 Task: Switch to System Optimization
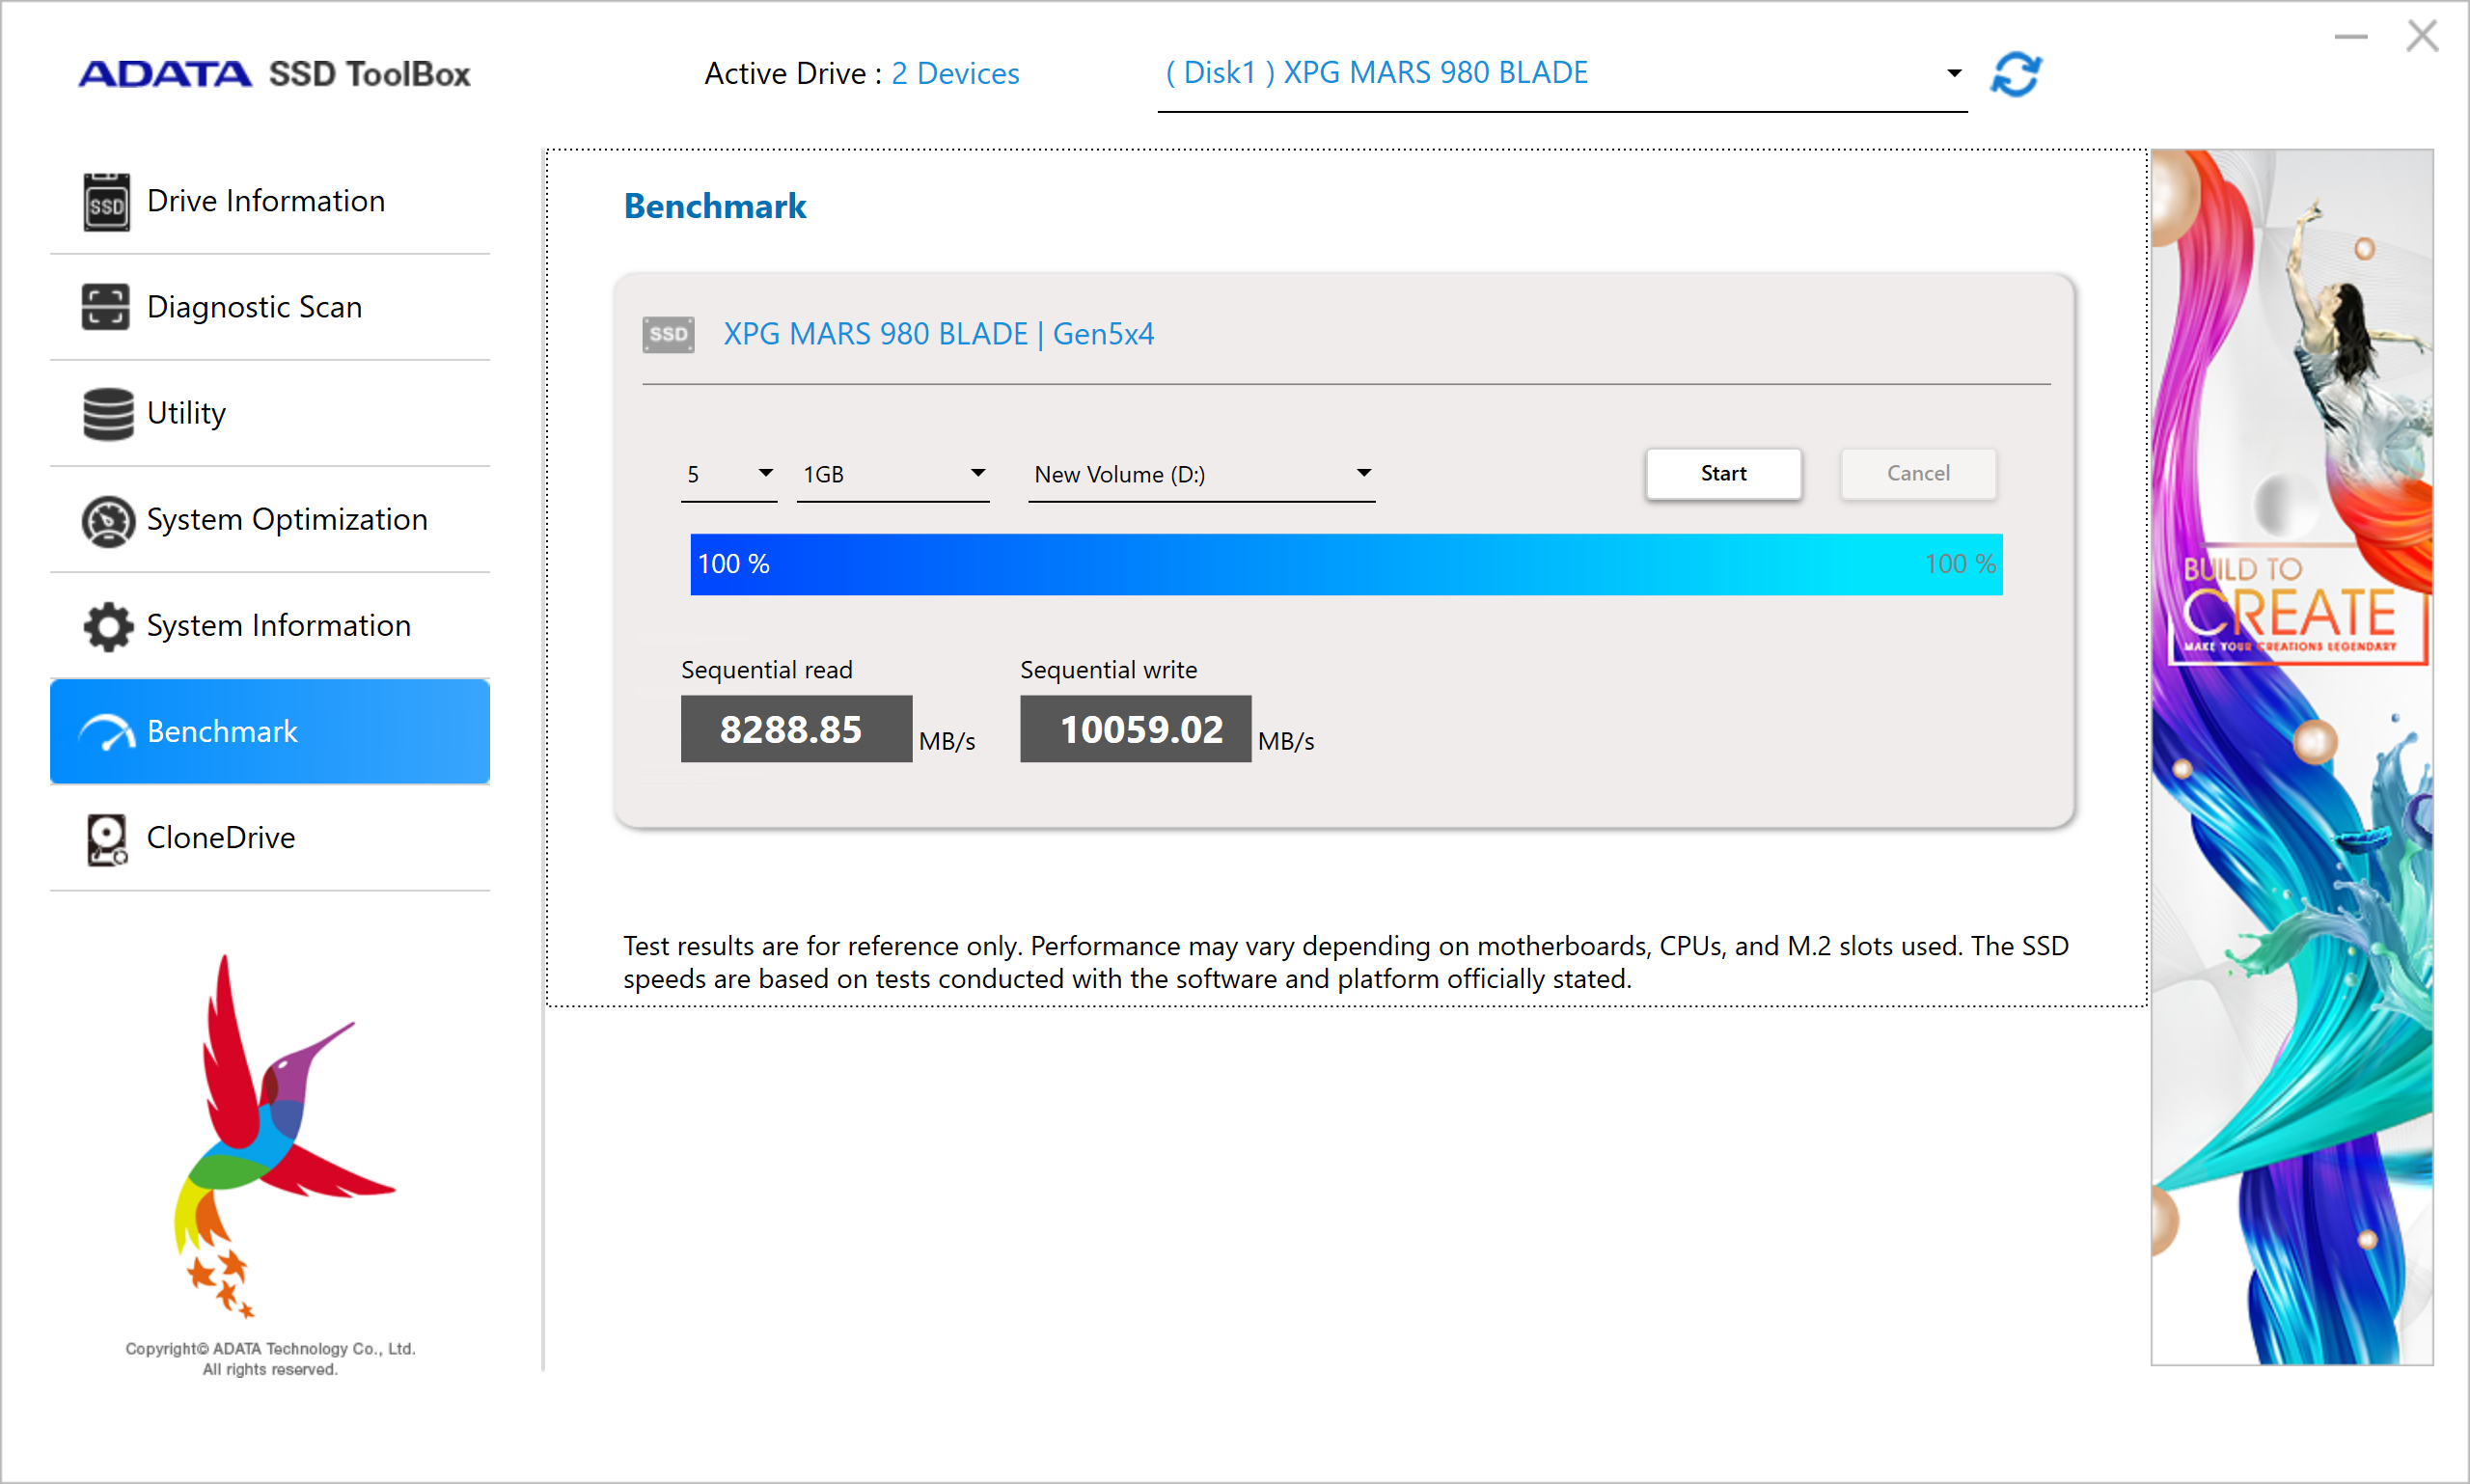click(270, 520)
